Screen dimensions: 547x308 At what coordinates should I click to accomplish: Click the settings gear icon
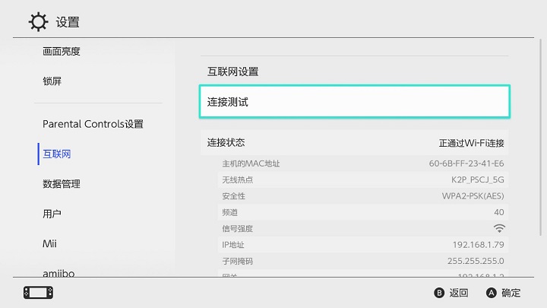(x=38, y=22)
